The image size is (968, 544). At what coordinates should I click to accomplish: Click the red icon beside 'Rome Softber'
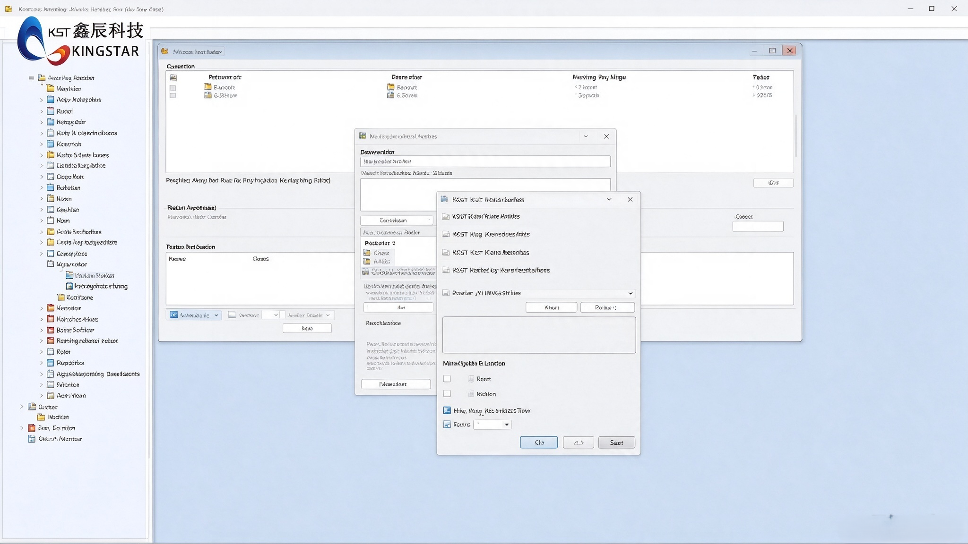point(51,330)
